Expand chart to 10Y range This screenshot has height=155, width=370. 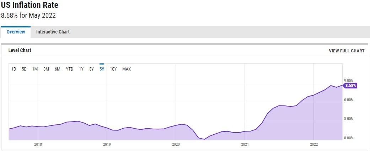(113, 69)
